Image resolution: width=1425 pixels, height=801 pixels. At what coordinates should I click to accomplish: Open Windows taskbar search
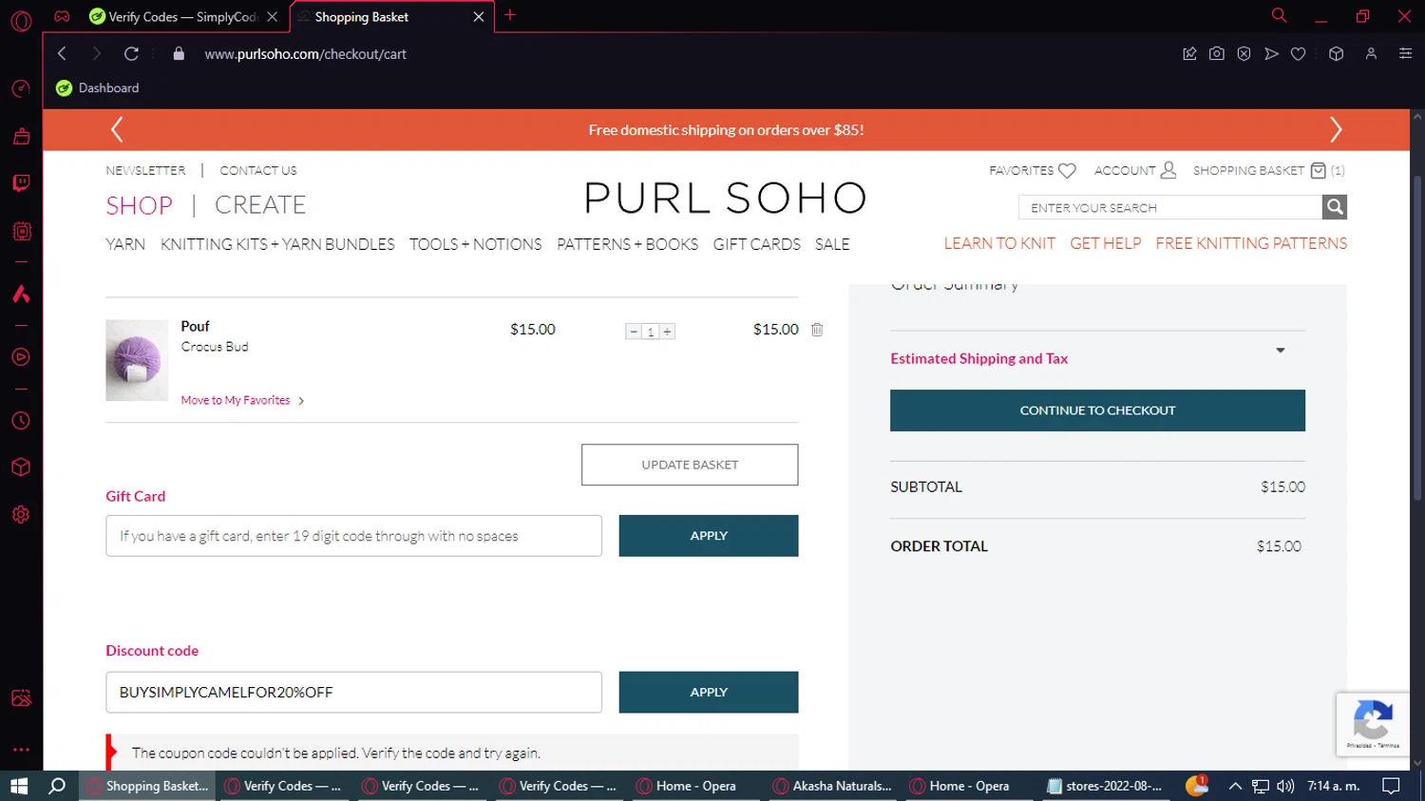57,786
